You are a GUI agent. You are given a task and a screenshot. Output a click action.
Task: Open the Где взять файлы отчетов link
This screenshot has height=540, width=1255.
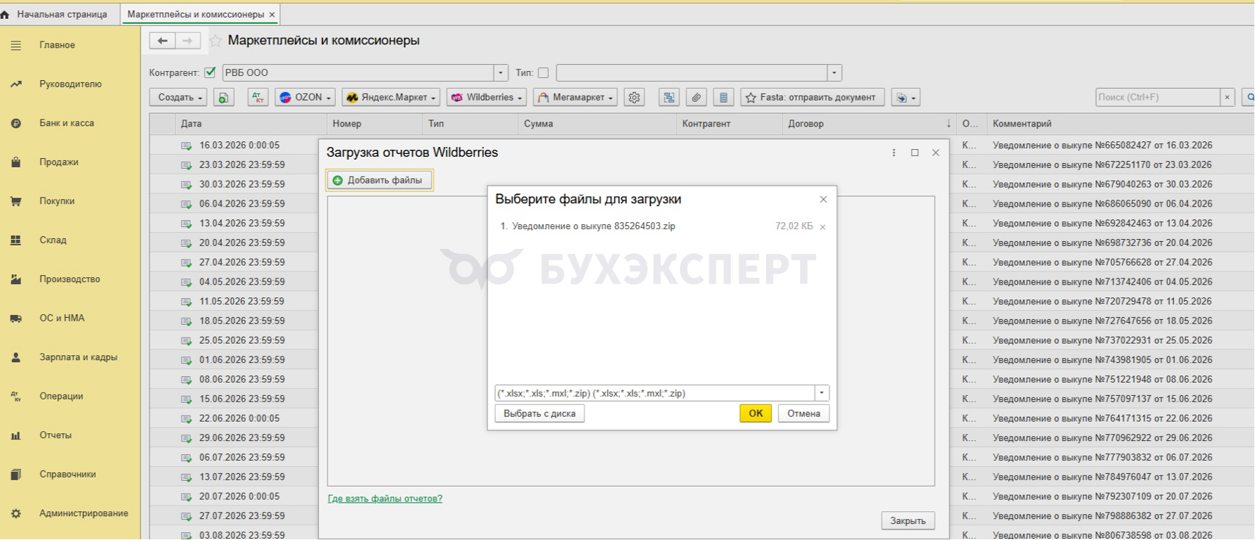(385, 499)
